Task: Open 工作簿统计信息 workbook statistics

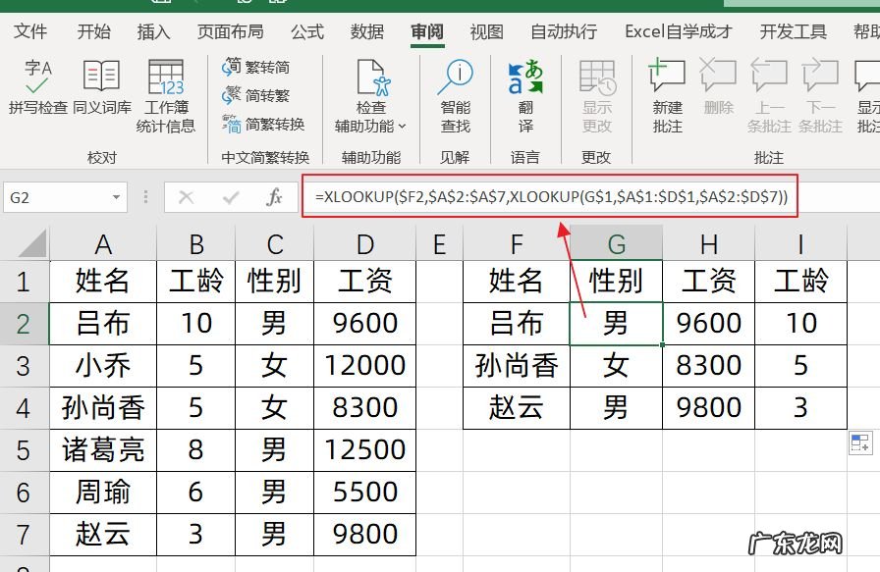Action: [166, 78]
